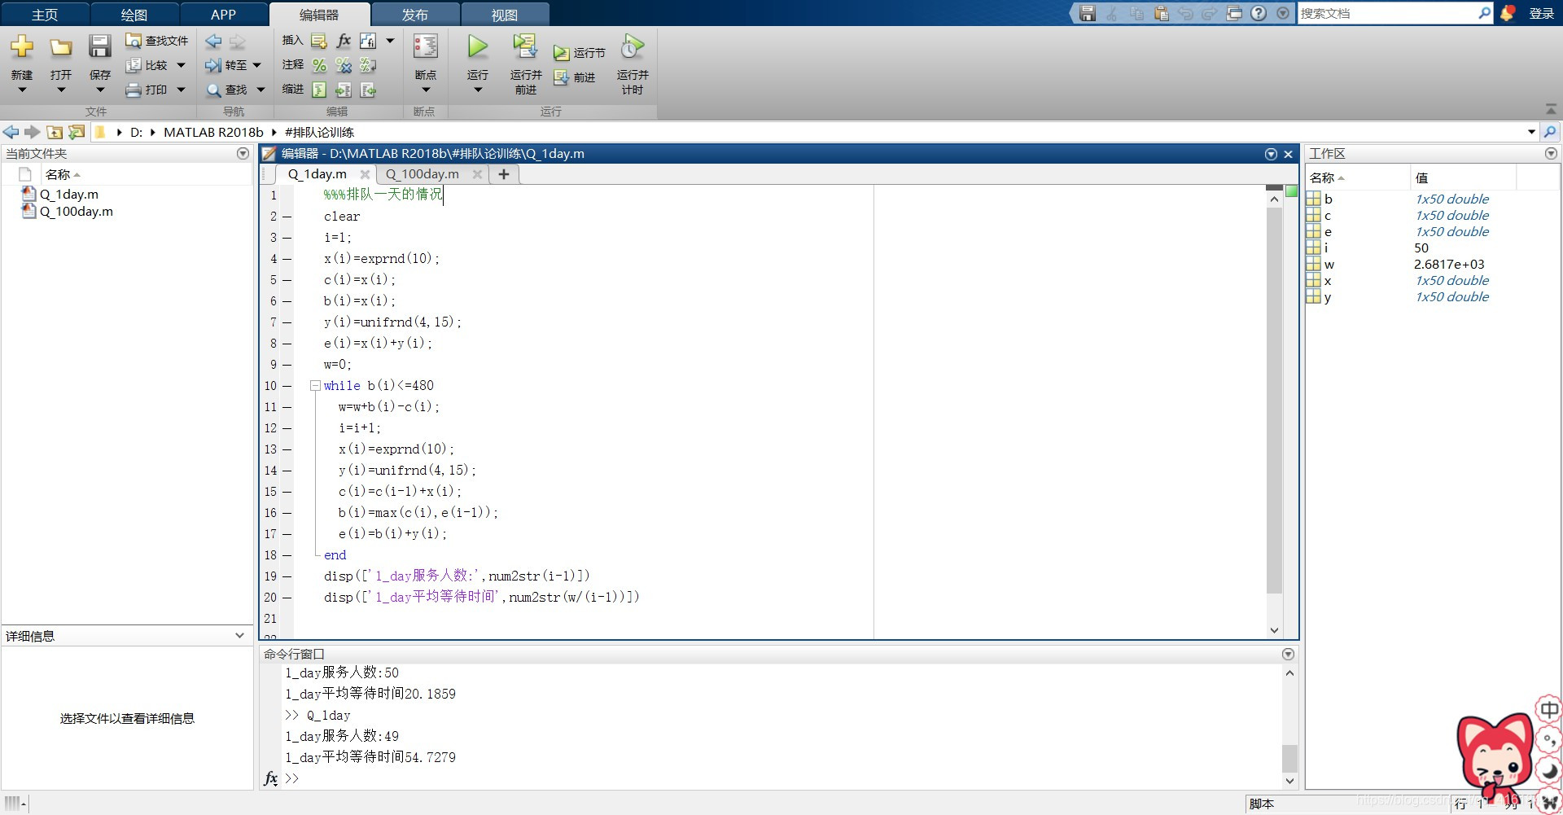Click the Go To icon
This screenshot has height=815, width=1563.
(213, 65)
